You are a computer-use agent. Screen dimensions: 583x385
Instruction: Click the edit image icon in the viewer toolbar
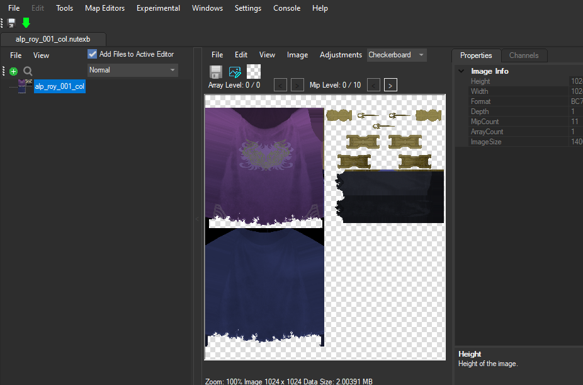point(234,71)
